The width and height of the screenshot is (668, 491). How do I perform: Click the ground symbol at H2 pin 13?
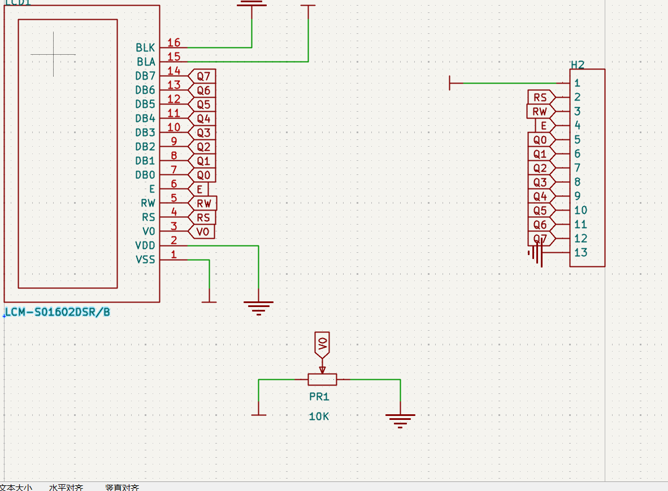[x=537, y=253]
